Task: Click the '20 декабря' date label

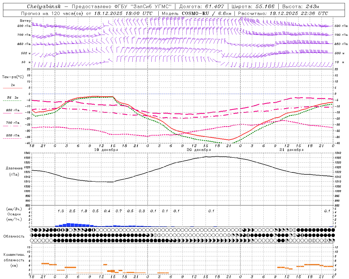Action: (199, 150)
